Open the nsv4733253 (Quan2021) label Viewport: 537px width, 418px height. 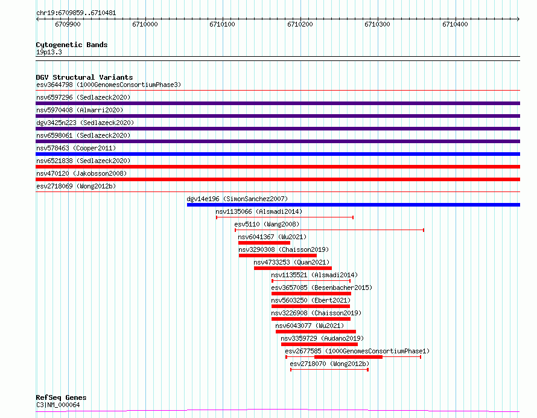pos(291,262)
